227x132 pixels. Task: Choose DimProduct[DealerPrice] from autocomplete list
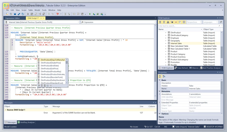click(x=51, y=63)
